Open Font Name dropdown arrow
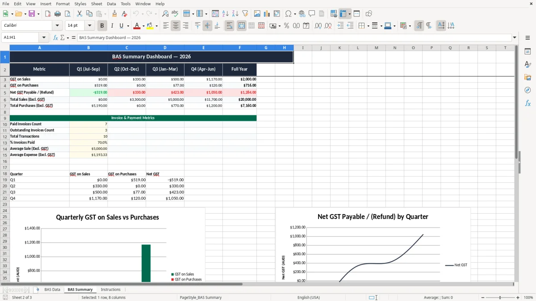536x301 pixels. click(57, 26)
